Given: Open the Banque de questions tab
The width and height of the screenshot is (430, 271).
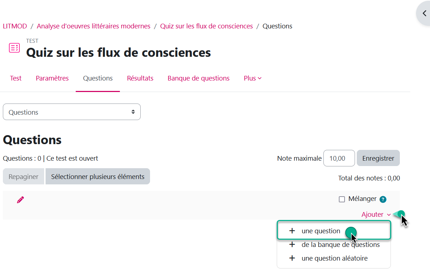Looking at the screenshot, I should point(198,78).
